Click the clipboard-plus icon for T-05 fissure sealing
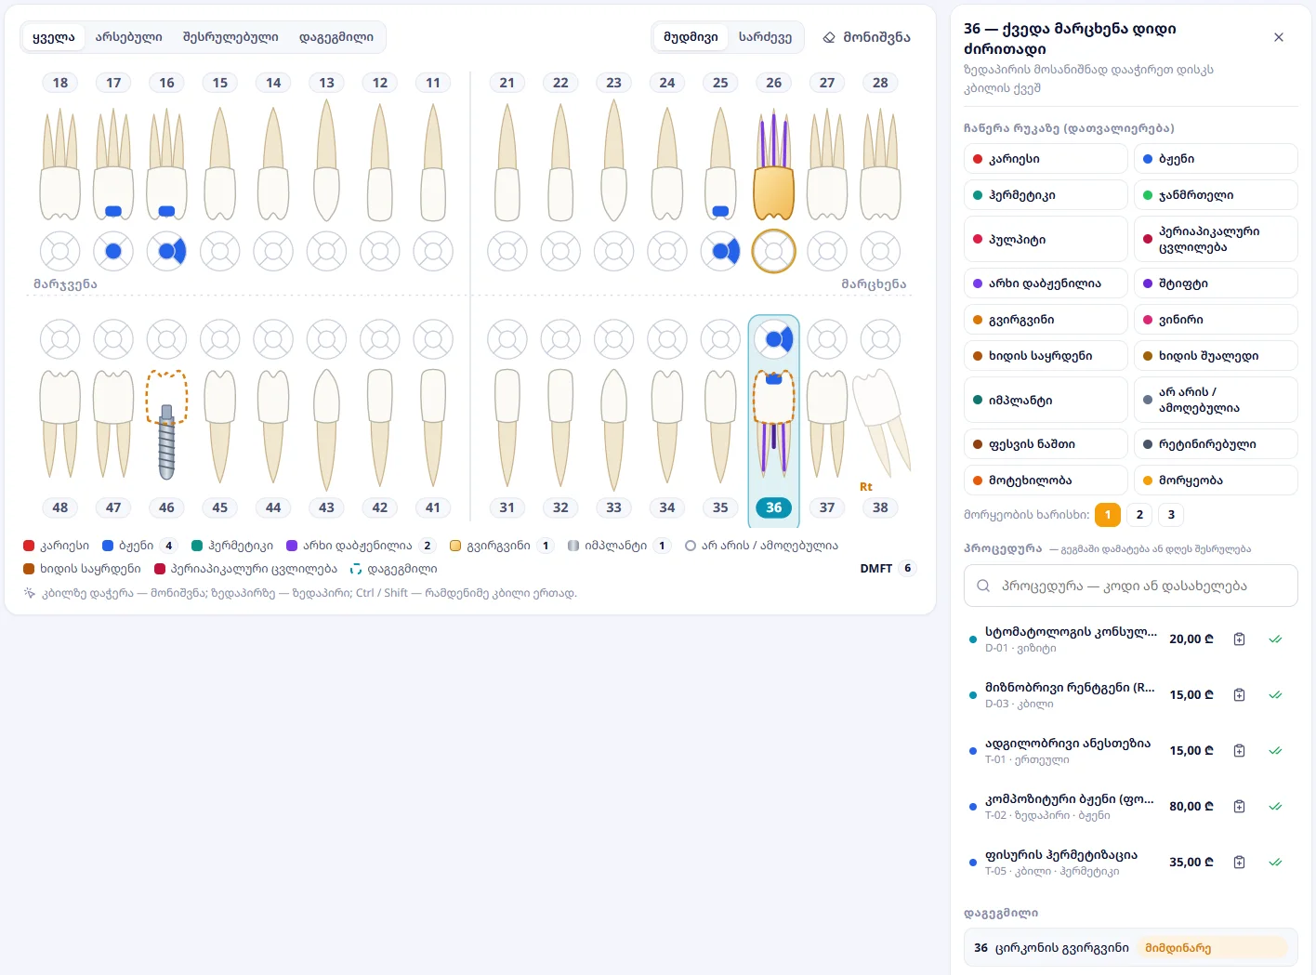 click(1239, 863)
